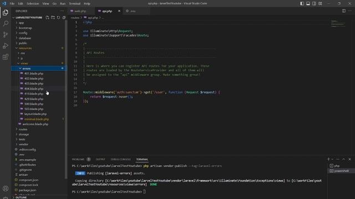
Task: Open the Edit menu
Action: tap(21, 3)
